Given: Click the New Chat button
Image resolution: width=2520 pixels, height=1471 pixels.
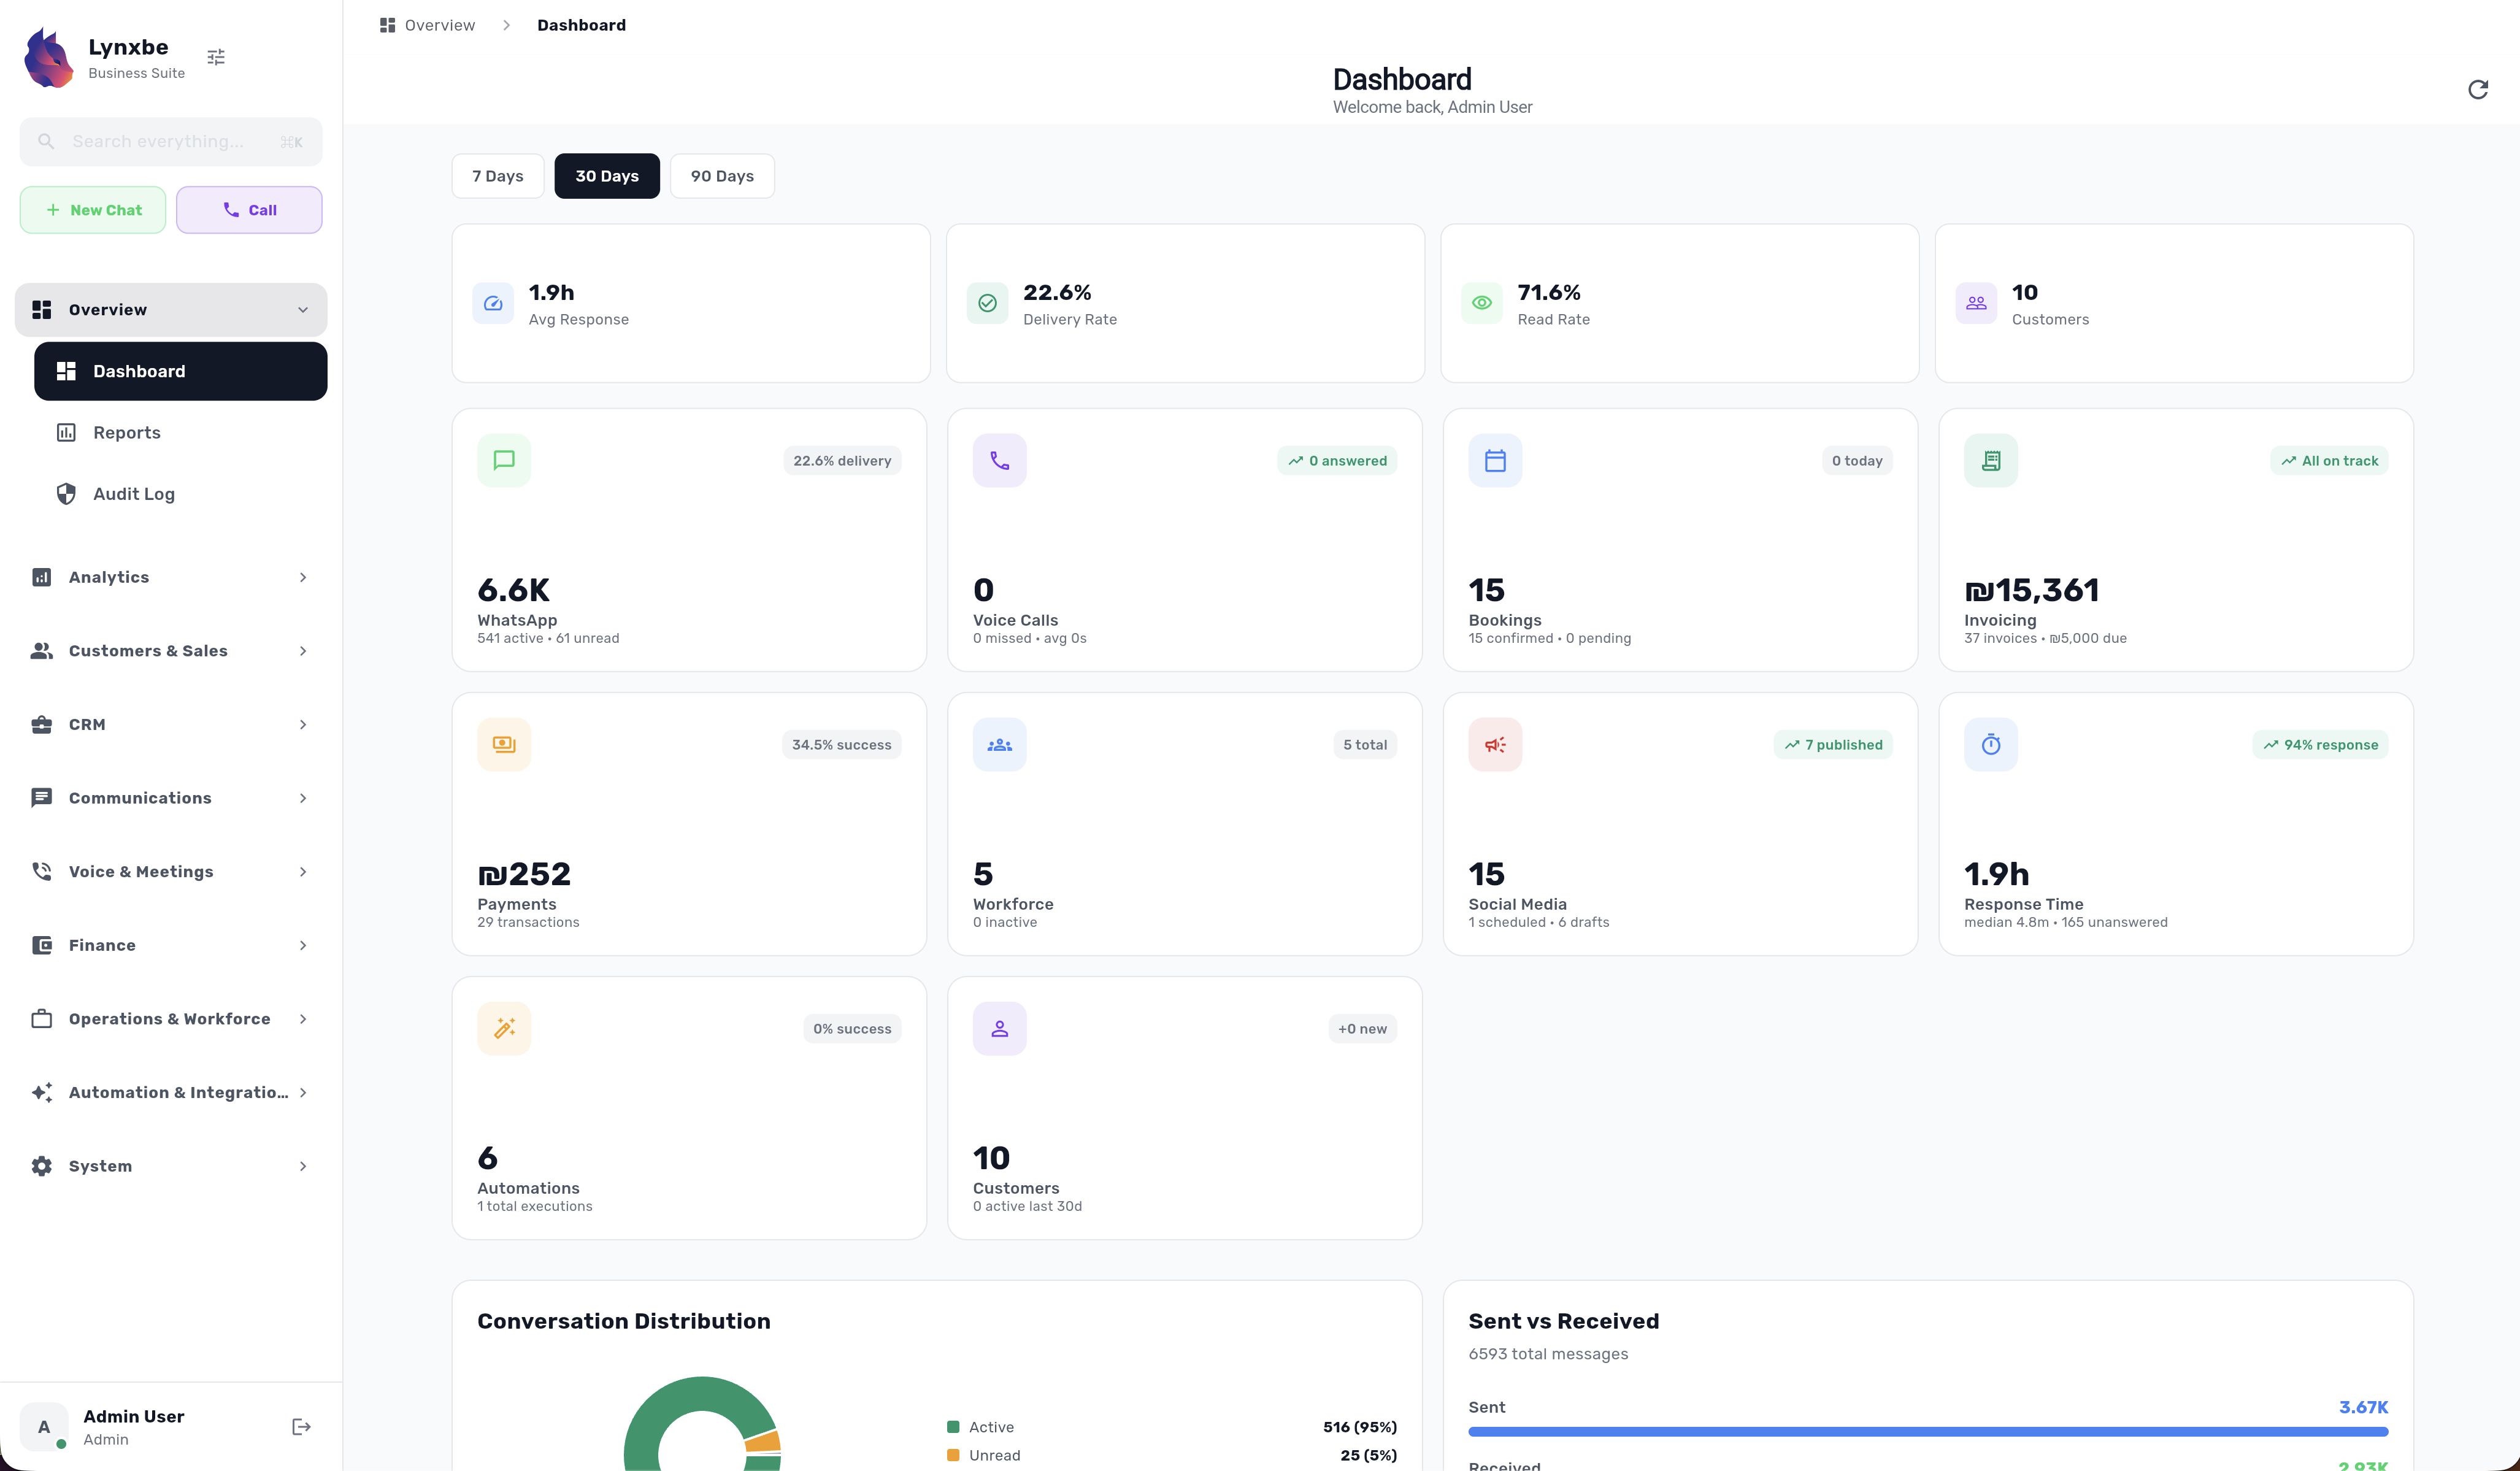Looking at the screenshot, I should click(x=93, y=209).
